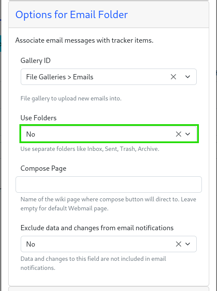Click the 'Use separate folders like Inbox' help text
This screenshot has width=217, height=291.
[x=90, y=149]
